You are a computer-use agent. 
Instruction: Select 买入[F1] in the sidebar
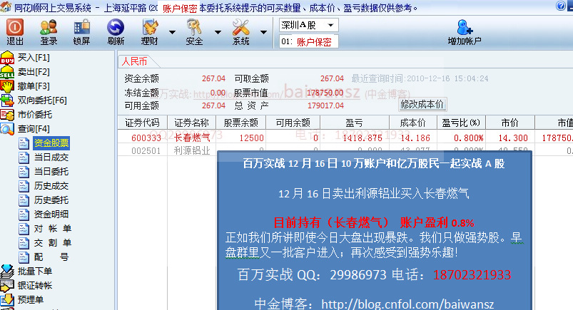(33, 57)
